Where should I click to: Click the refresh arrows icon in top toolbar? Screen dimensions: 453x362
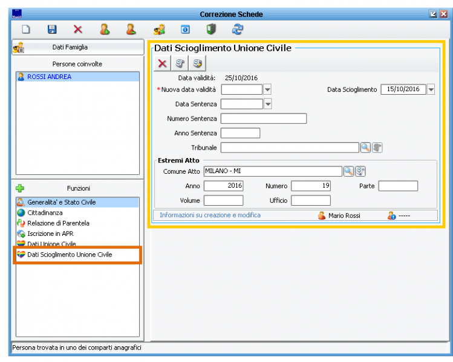coord(237,29)
